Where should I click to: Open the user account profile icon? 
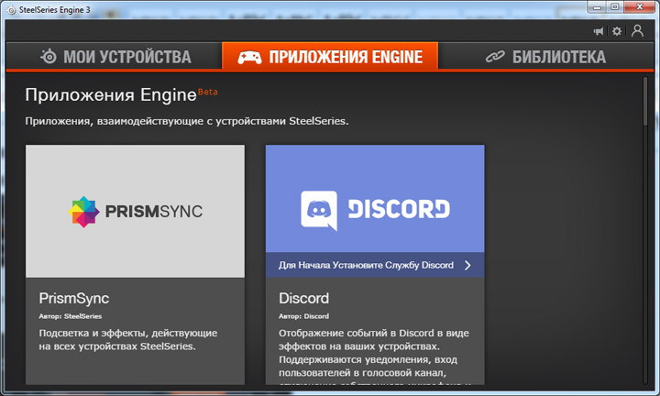click(x=637, y=31)
